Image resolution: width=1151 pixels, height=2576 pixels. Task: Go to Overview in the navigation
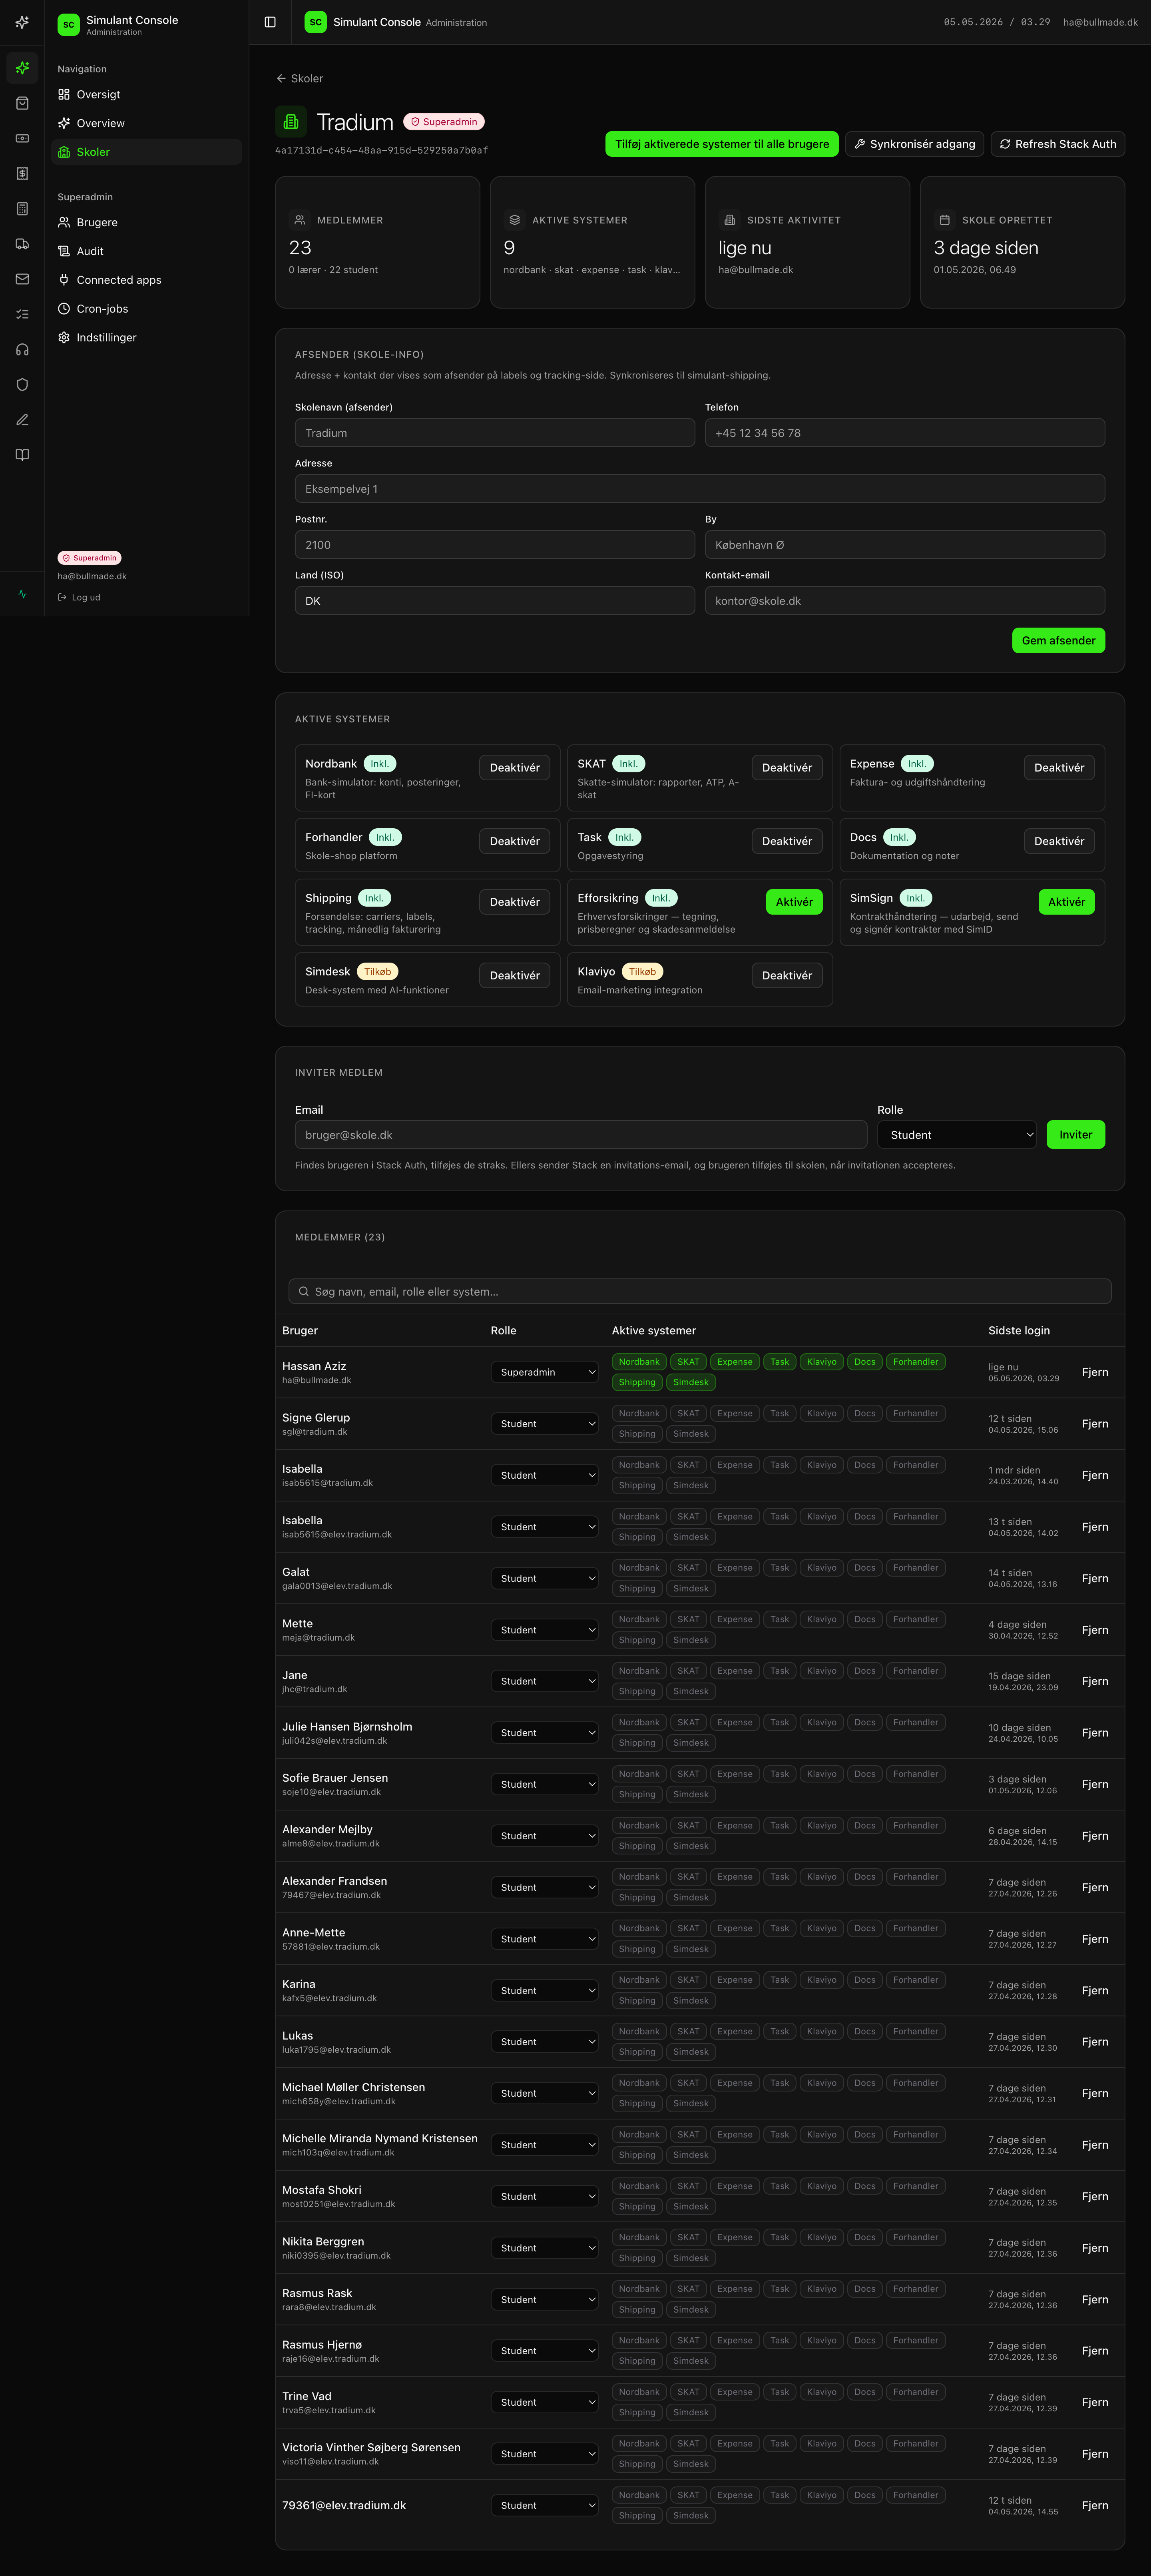tap(147, 123)
